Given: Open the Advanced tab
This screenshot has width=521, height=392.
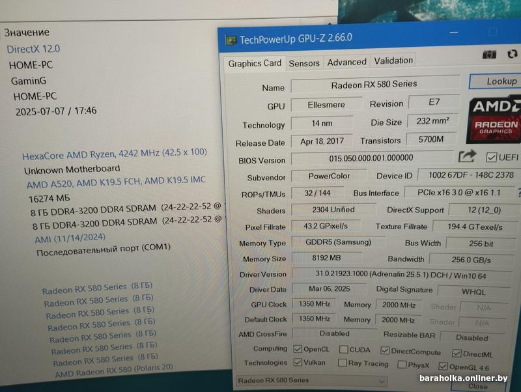Looking at the screenshot, I should (346, 62).
